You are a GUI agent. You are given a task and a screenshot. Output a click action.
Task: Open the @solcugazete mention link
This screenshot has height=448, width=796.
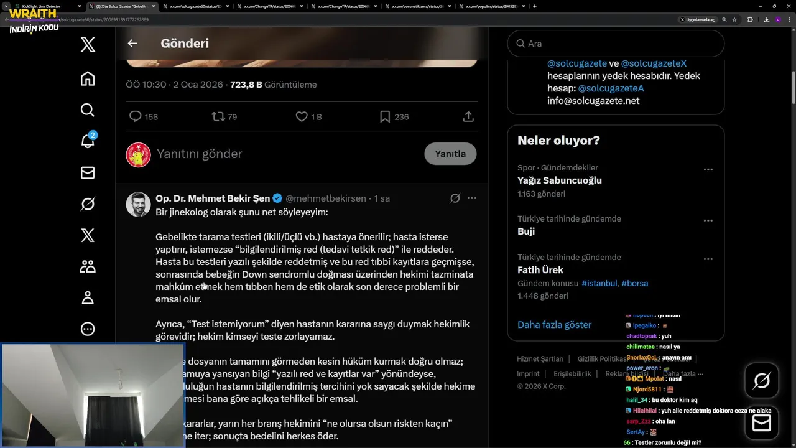coord(577,63)
